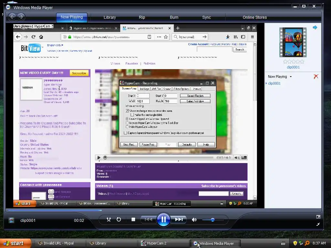Click the orange magnifier tray icon
This screenshot has width=331, height=248.
click(307, 243)
